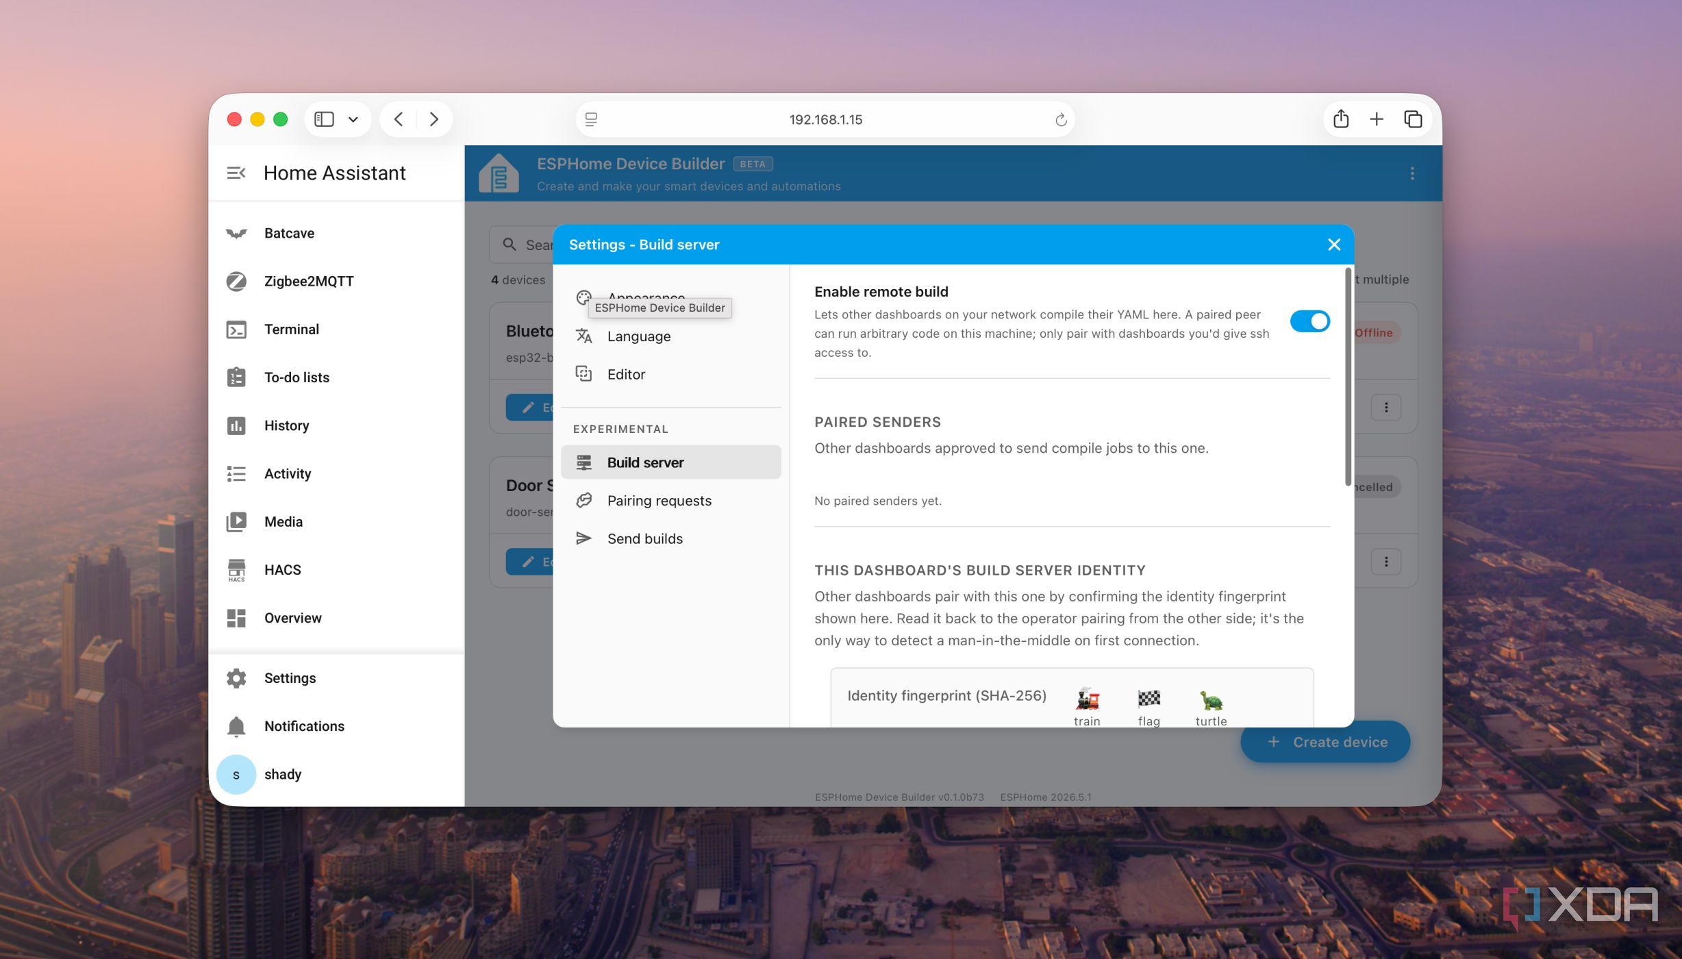Click the train fingerprint emoji
The width and height of the screenshot is (1682, 959).
(x=1087, y=699)
